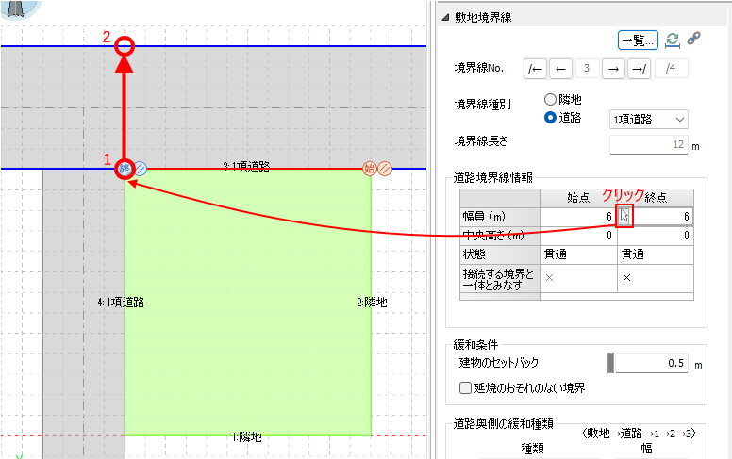Screen dimensions: 732x459
Task: Go to previous boundary line arrow
Action: click(560, 68)
